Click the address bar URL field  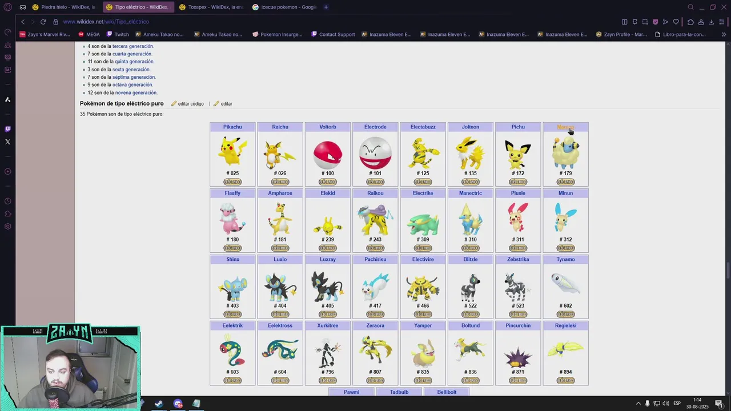(x=337, y=22)
